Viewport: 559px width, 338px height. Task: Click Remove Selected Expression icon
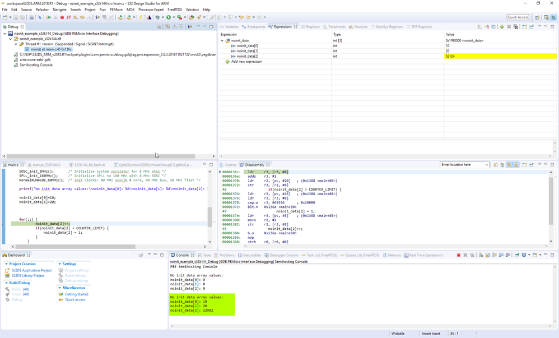[x=509, y=27]
